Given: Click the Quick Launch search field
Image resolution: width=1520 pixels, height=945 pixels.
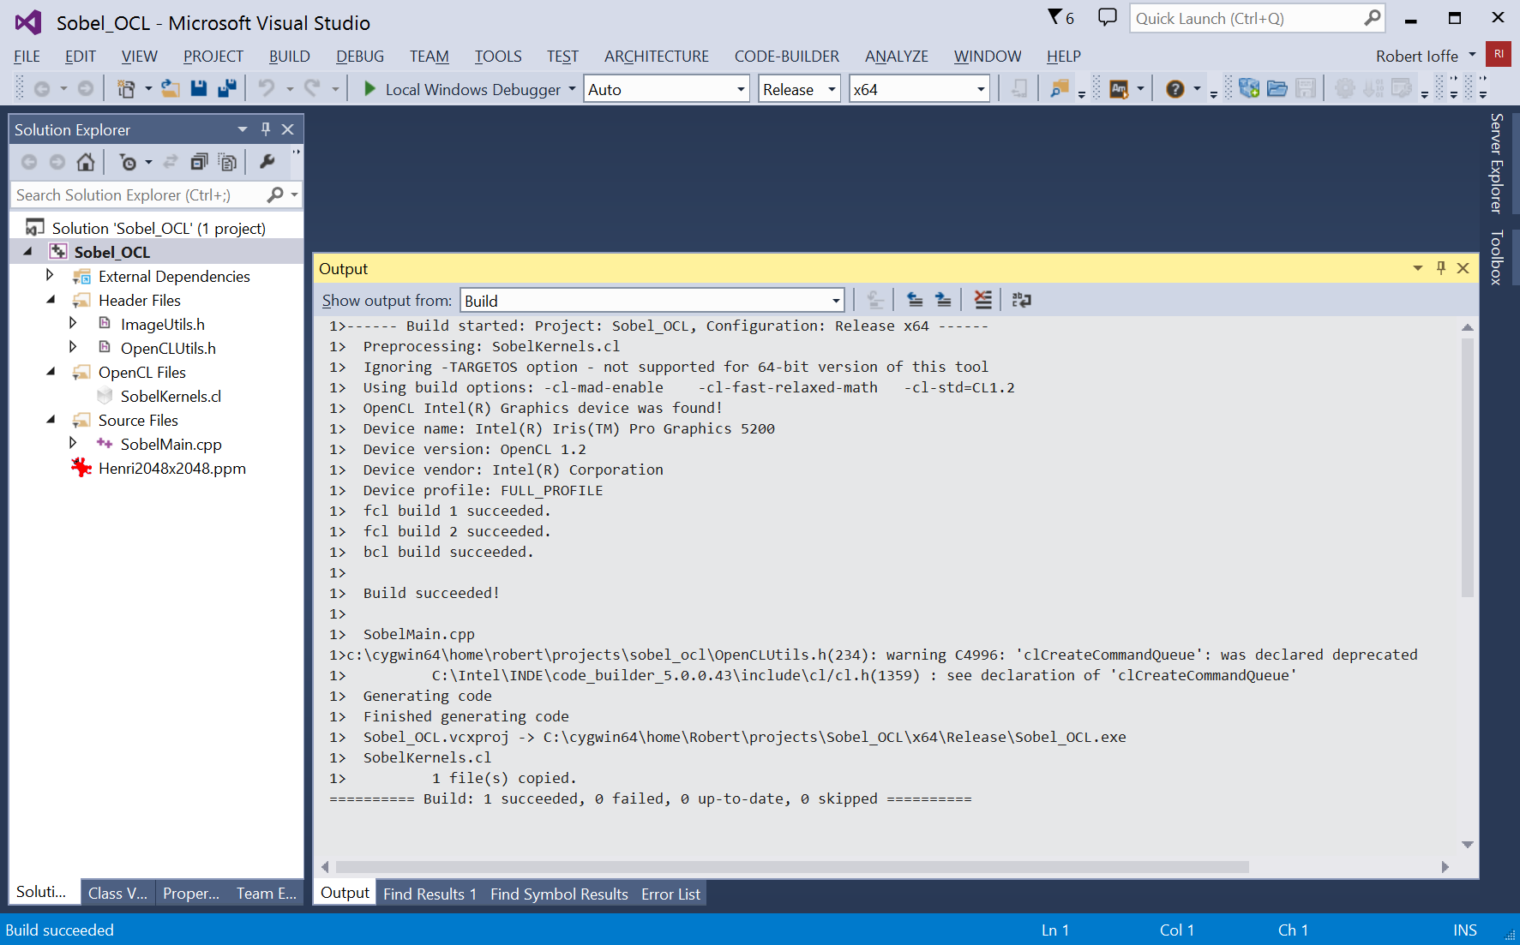Looking at the screenshot, I should tap(1247, 19).
